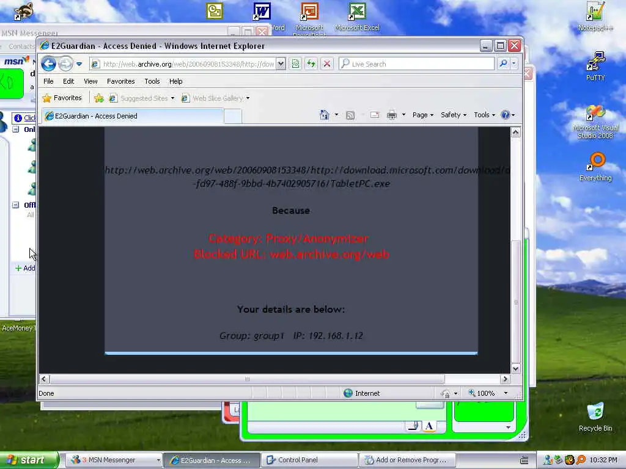Open the Favorites menu in menu bar
Screen dimensions: 626x469
point(120,81)
